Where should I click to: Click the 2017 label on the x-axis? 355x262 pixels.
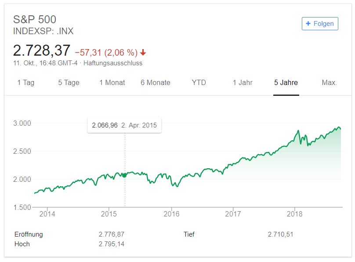233,214
